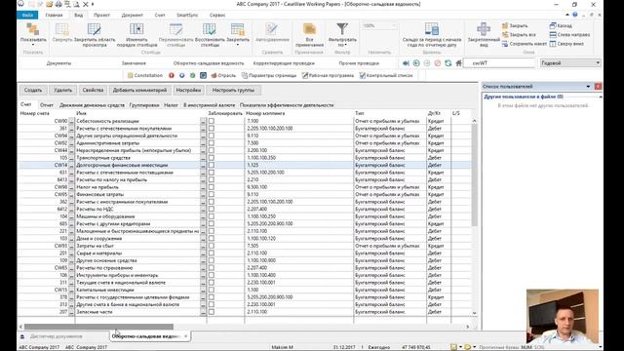Toggle lock checkbox for Долгосрочные финансовые инвестиции

(x=212, y=165)
